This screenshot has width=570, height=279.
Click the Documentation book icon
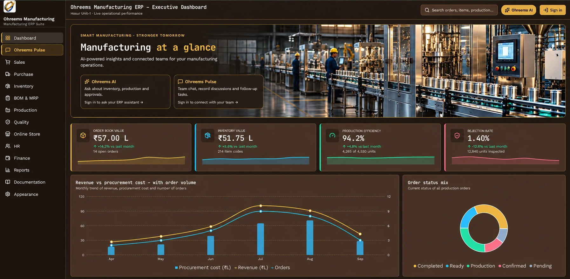pos(8,182)
